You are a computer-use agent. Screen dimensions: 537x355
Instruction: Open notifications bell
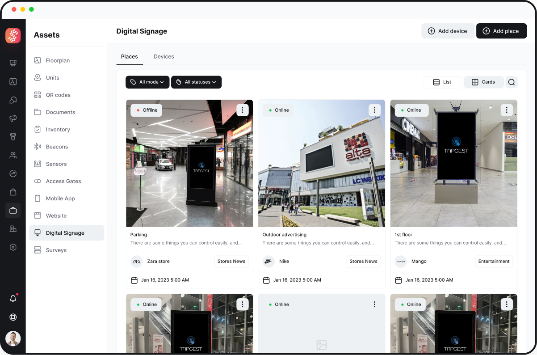click(13, 299)
